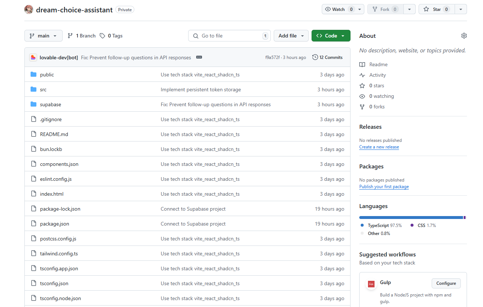This screenshot has height=307, width=483.
Task: Click Publish your first package link
Action: point(384,187)
